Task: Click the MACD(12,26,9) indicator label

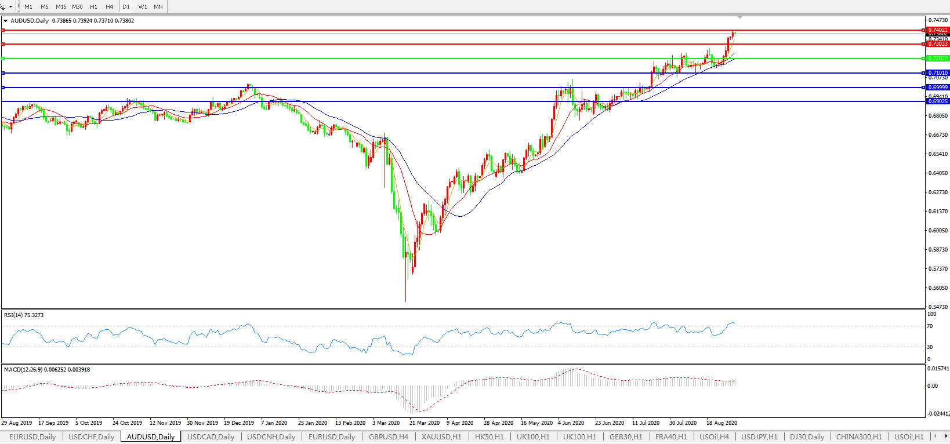Action: coord(46,370)
